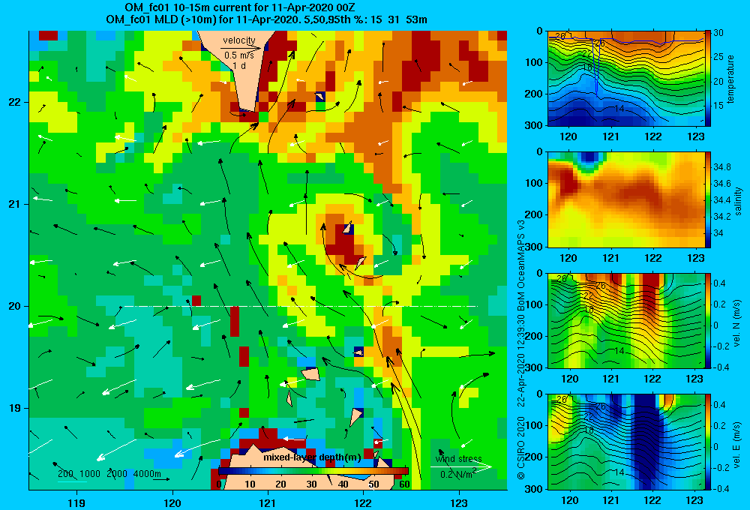Click the '15' tick on temperature colorbar
The height and width of the screenshot is (510, 750).
click(718, 106)
